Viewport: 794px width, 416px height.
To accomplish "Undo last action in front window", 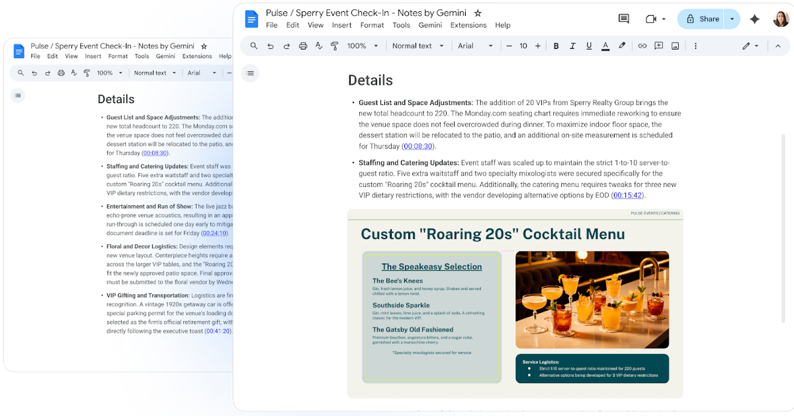I will [271, 46].
